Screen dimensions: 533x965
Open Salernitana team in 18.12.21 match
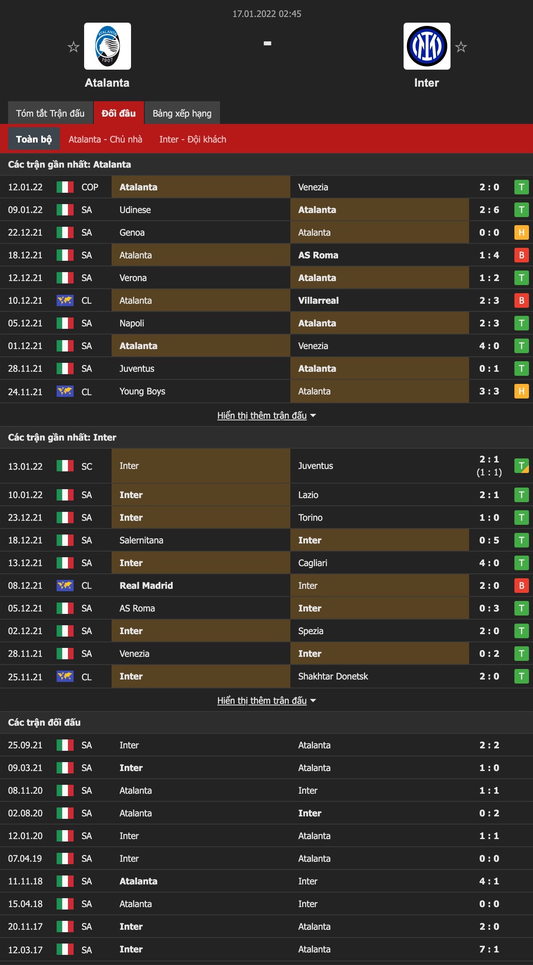point(142,540)
